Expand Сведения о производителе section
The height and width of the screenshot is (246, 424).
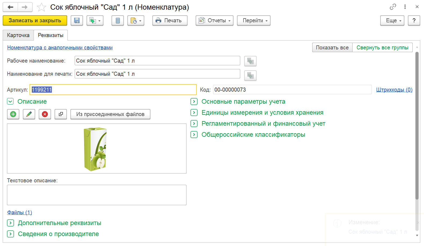[10, 234]
